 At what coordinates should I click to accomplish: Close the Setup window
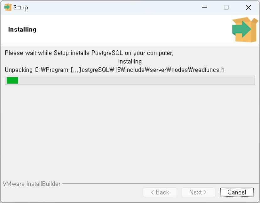click(248, 7)
